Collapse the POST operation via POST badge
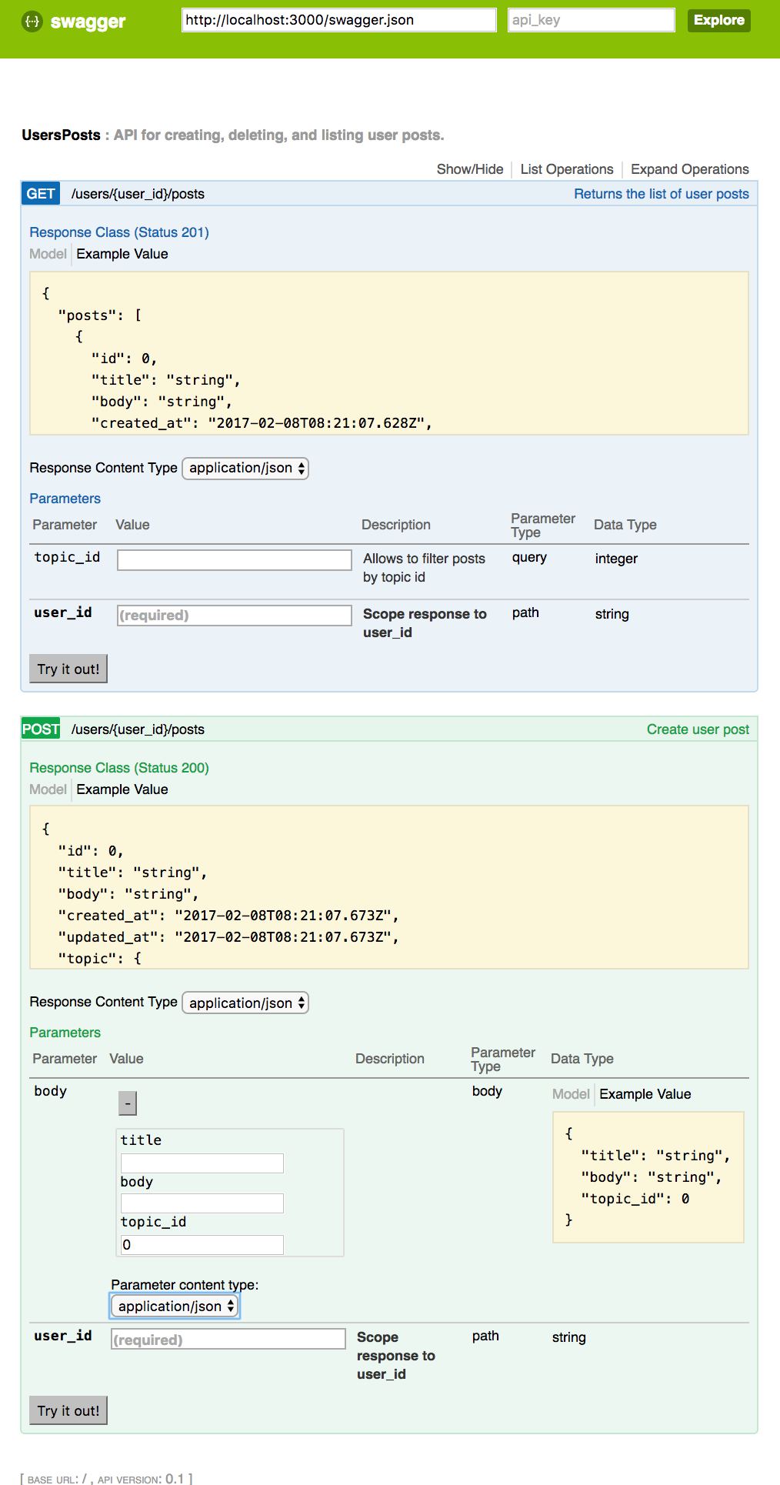Screen dimensions: 780x1485 (41, 729)
